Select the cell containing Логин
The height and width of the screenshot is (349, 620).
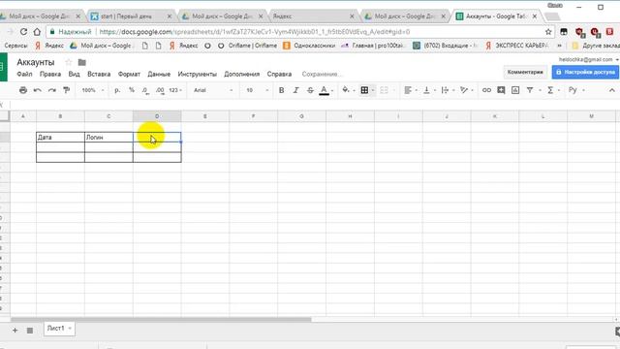click(108, 138)
